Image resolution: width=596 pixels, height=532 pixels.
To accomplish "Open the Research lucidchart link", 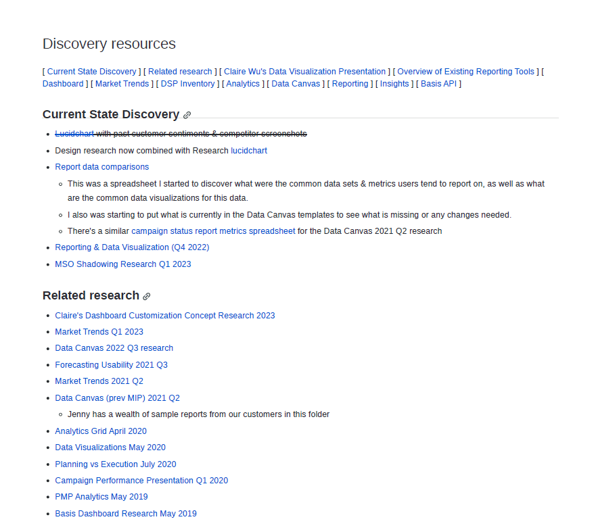I will point(248,151).
